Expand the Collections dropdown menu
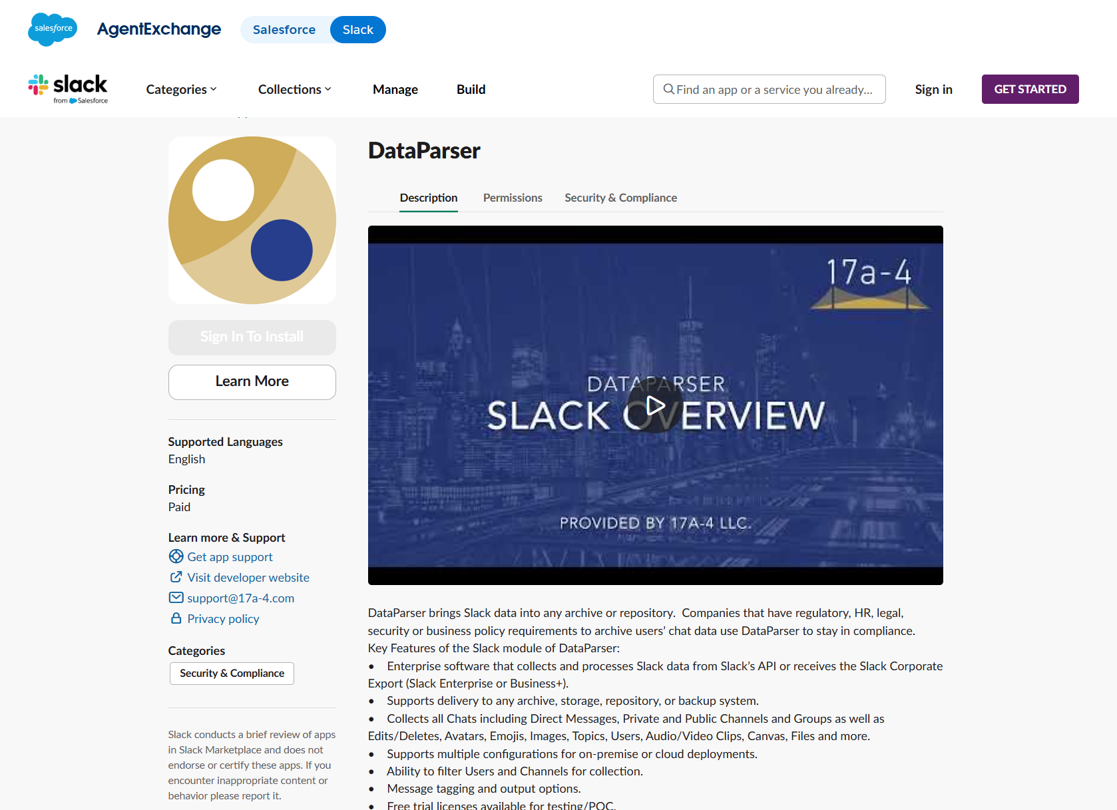This screenshot has width=1117, height=810. [294, 89]
